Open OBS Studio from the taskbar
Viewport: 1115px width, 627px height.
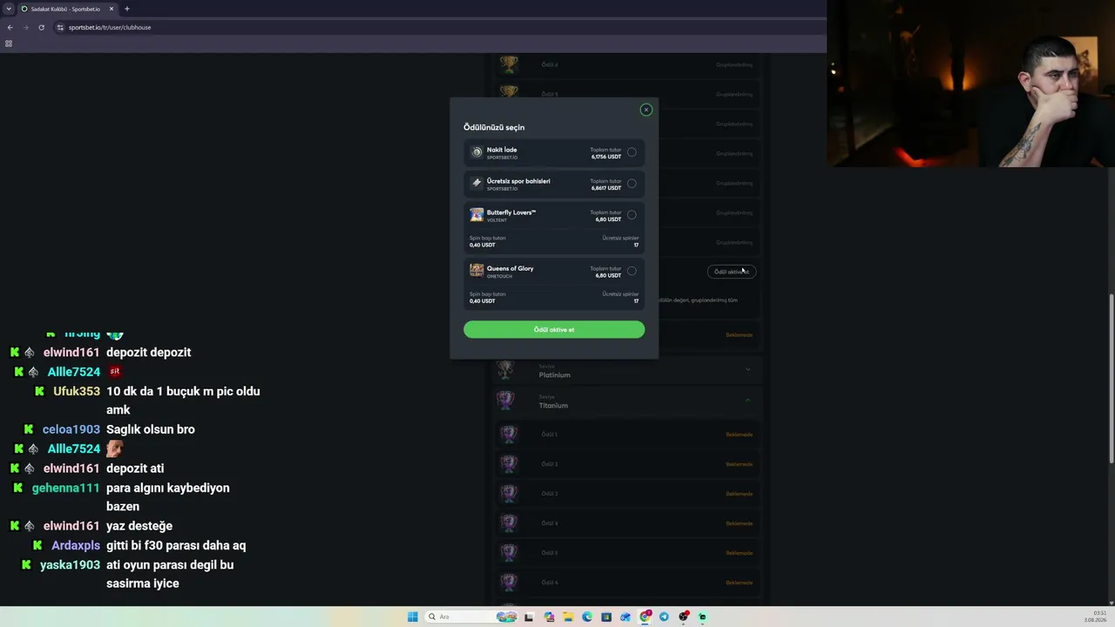684,617
